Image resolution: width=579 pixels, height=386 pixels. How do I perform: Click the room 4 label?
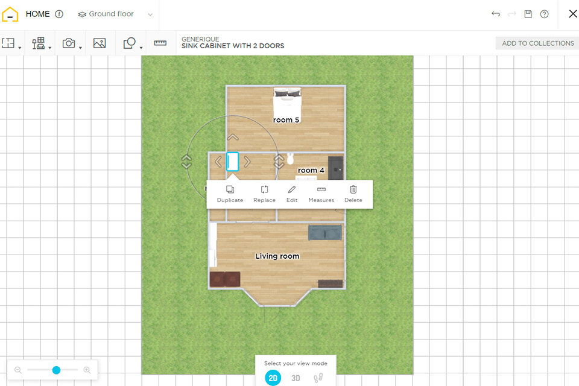tap(311, 170)
